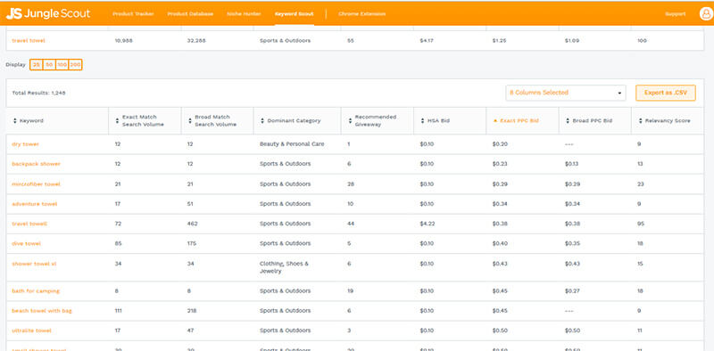The width and height of the screenshot is (714, 351).
Task: Sort by Exact Match Search Volume arrows
Action: tap(117, 121)
